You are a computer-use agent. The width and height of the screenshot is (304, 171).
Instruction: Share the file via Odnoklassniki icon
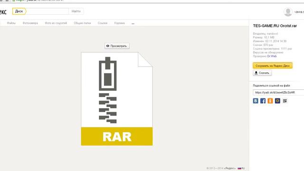pos(270,101)
